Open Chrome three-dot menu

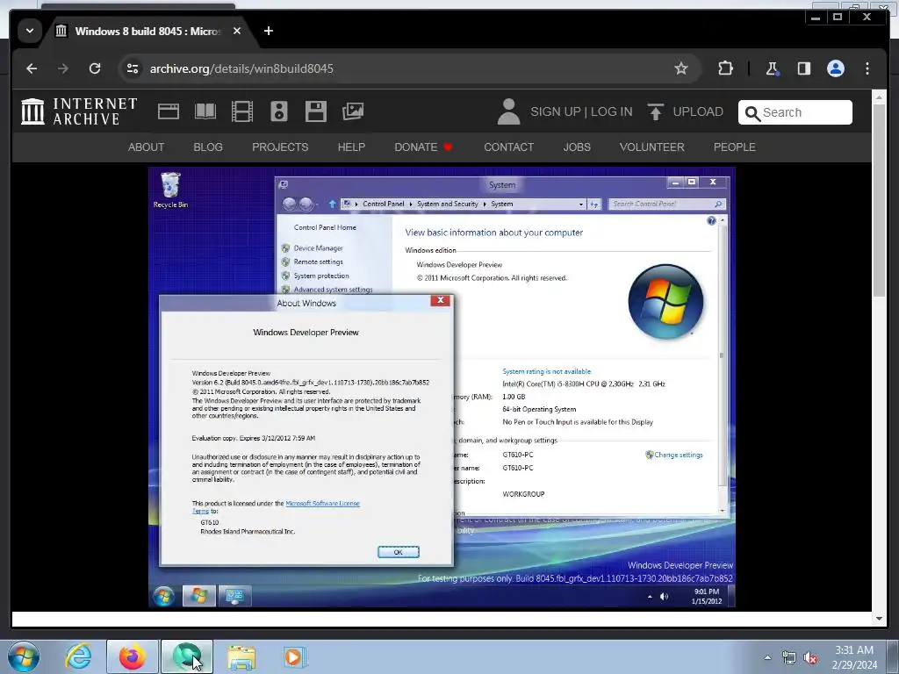point(867,68)
